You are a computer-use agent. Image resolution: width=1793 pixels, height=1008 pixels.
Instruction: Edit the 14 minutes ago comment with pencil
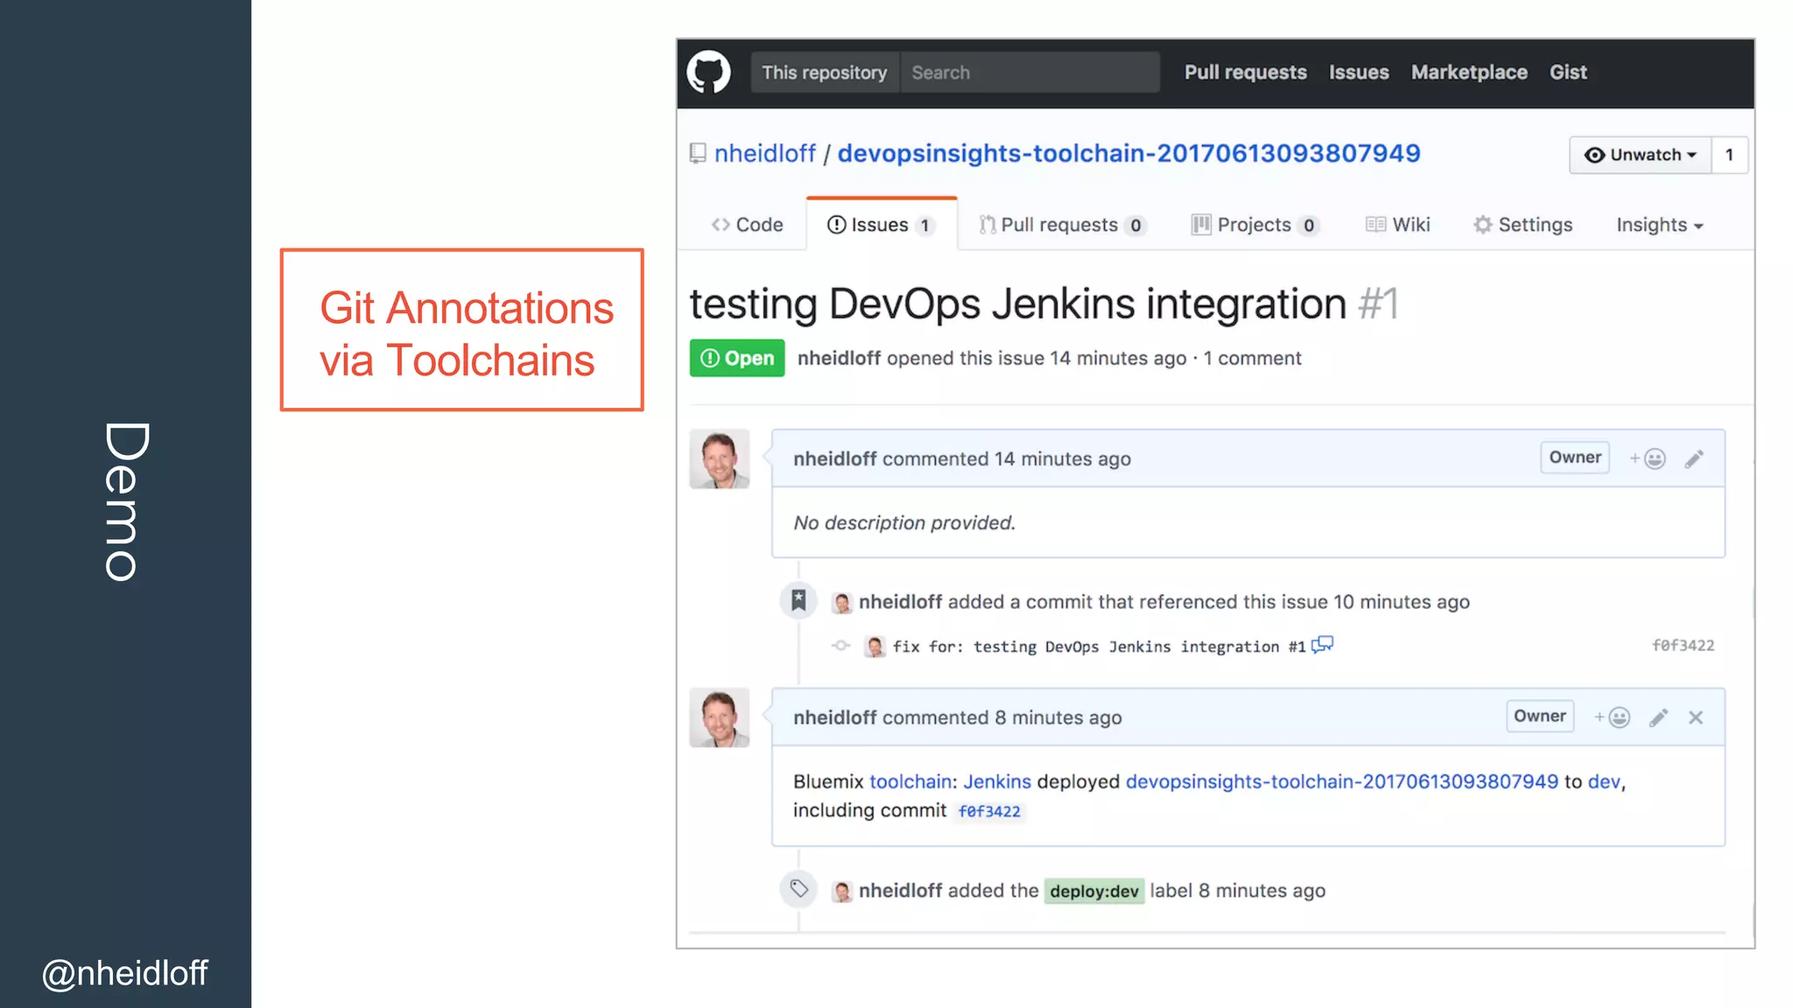pos(1694,458)
